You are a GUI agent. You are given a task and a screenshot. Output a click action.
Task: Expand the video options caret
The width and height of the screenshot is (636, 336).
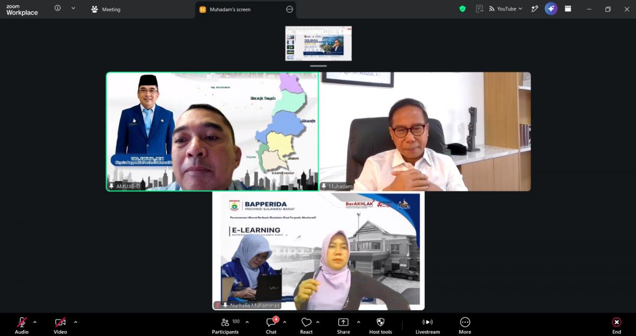click(x=75, y=322)
